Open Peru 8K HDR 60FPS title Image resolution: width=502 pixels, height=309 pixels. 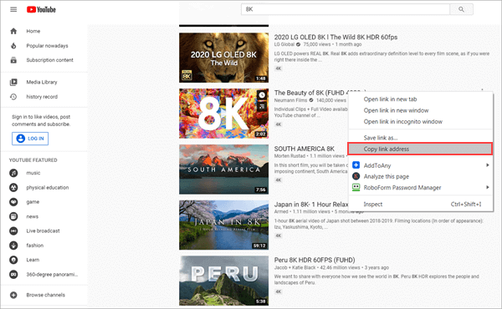(x=315, y=260)
